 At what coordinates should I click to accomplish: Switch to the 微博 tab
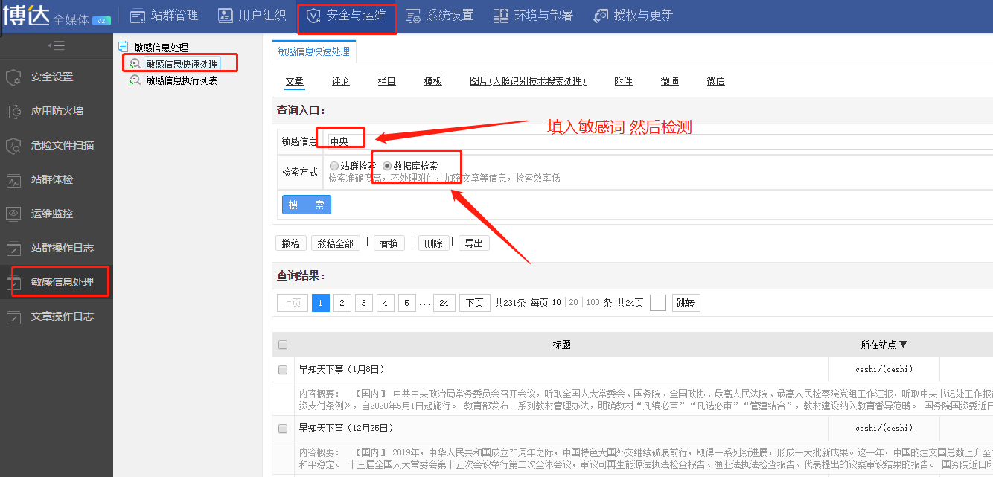pyautogui.click(x=670, y=81)
